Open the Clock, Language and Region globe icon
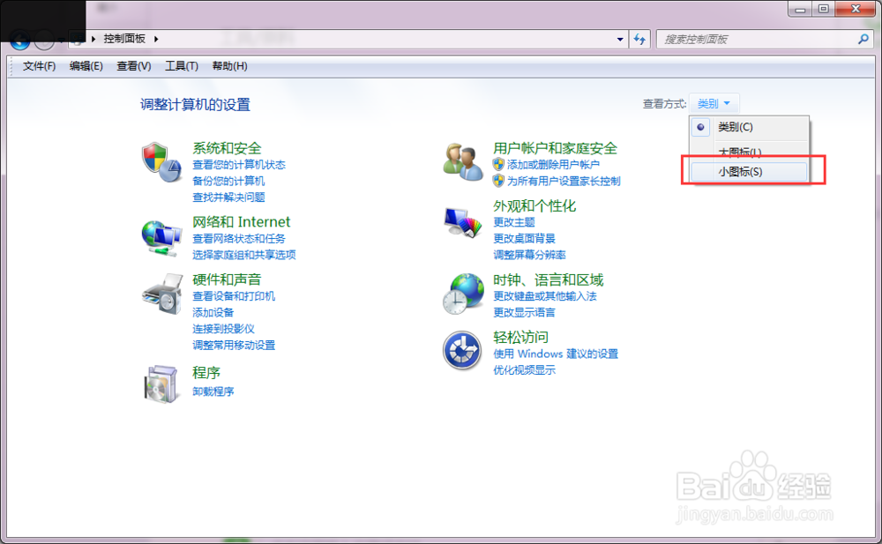Image resolution: width=882 pixels, height=544 pixels. (x=463, y=294)
